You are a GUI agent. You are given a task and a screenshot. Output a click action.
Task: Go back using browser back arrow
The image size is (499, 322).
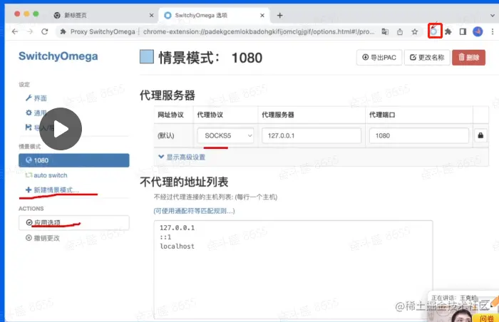pos(15,31)
